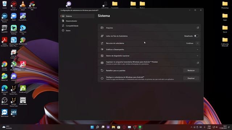Open the Server folder on desktop
Screen dimensions: 232x130
[225, 29]
